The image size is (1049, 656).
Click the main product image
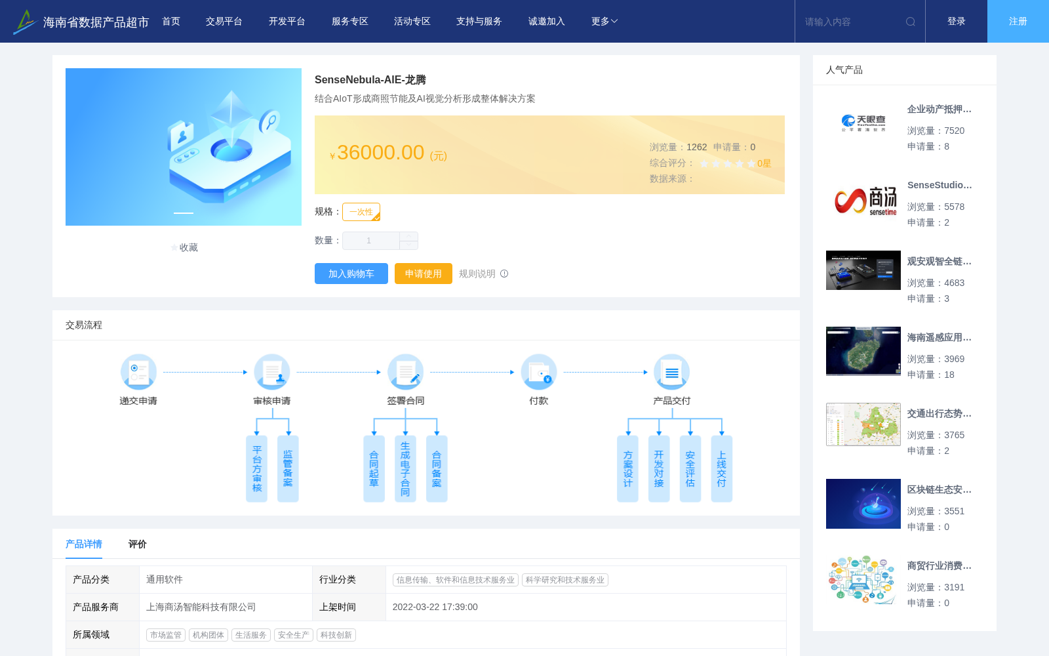(184, 147)
